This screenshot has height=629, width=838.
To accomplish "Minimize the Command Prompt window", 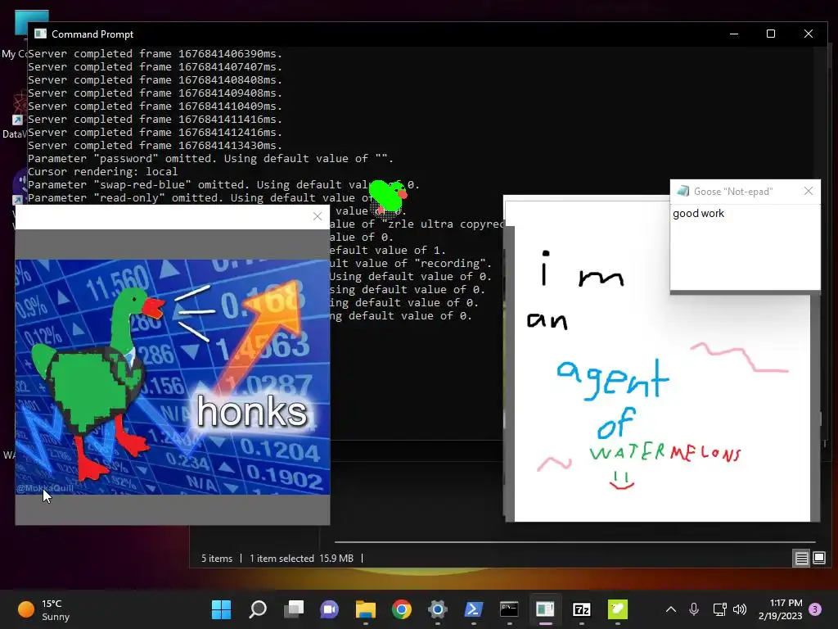I will (734, 34).
